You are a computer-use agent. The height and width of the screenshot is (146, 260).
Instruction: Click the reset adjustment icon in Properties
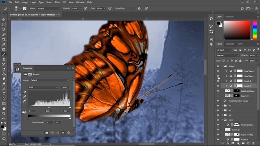pos(58,133)
